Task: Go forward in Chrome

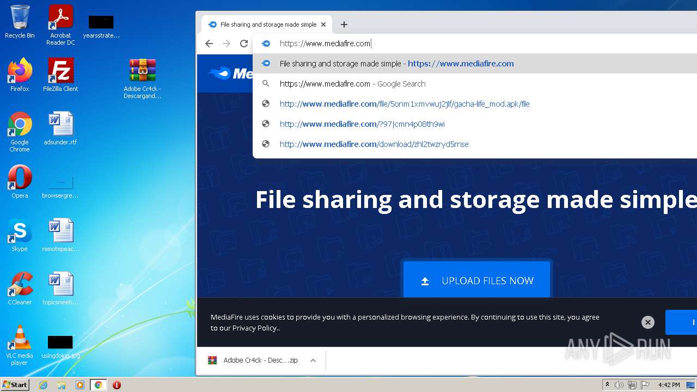Action: click(x=227, y=44)
